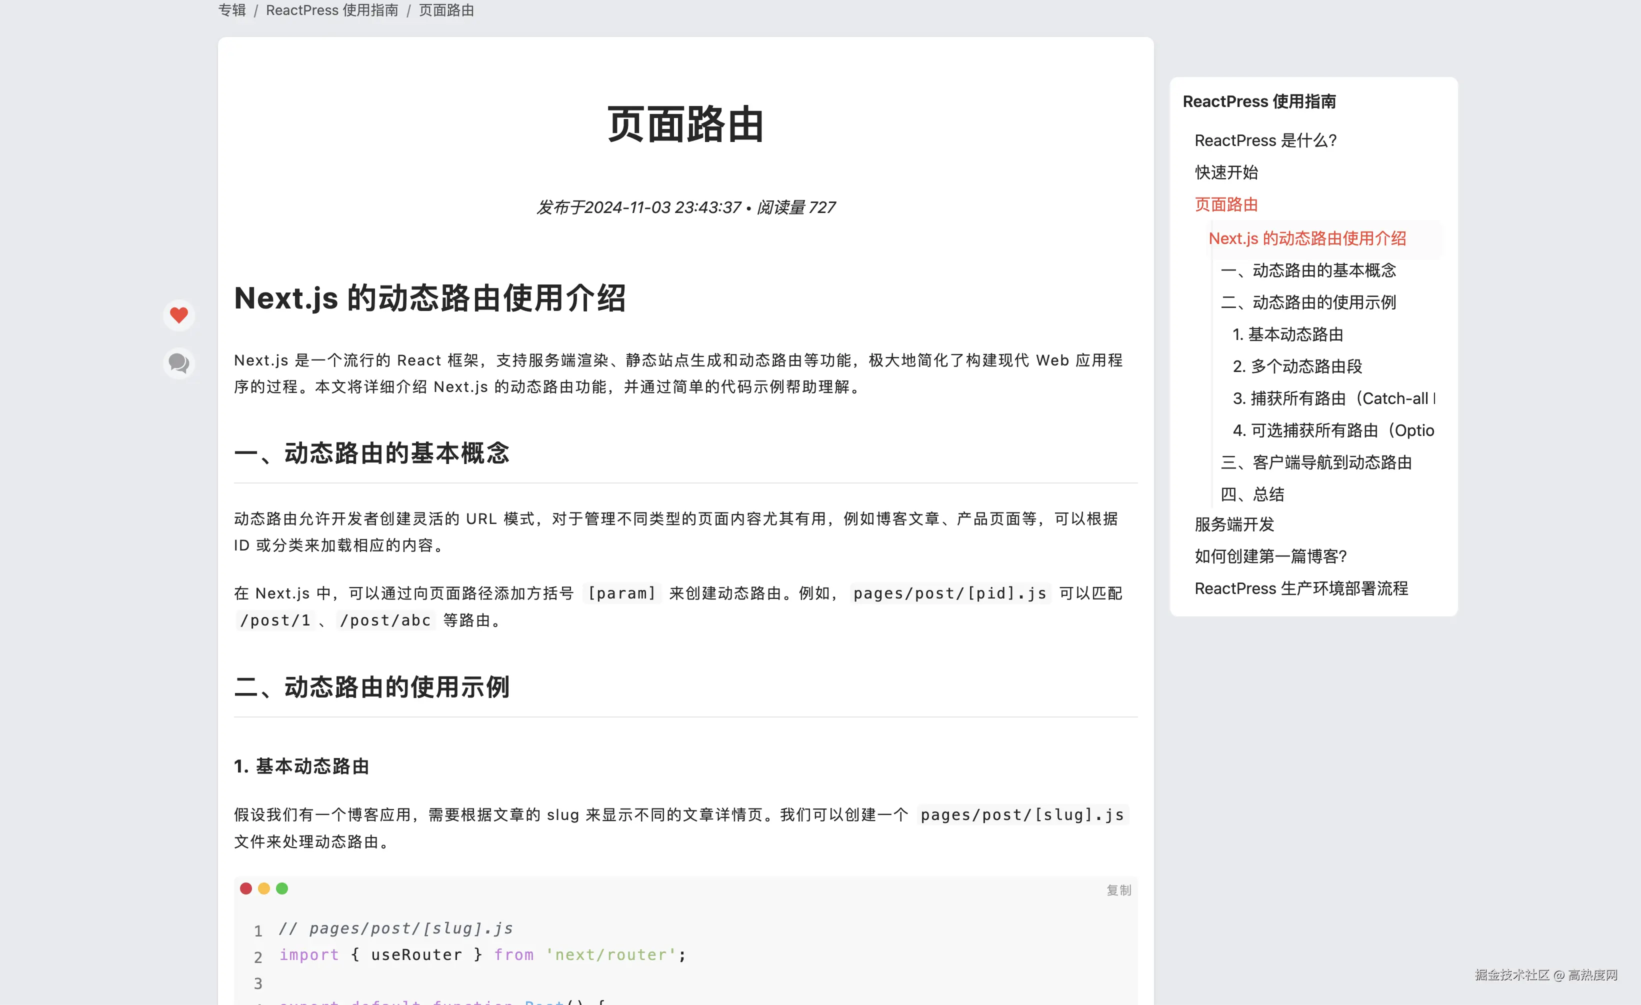Click the red dot on code block
The height and width of the screenshot is (1005, 1641).
coord(246,888)
